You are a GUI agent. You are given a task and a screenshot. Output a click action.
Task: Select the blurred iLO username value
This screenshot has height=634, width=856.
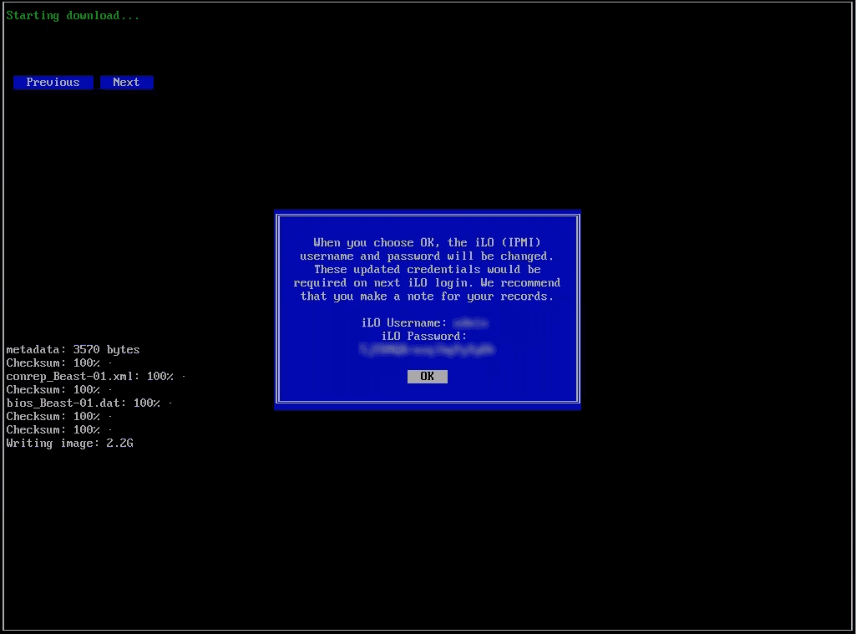tap(470, 322)
